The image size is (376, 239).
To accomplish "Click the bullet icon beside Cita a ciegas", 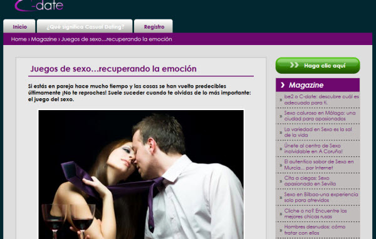I will point(281,181).
